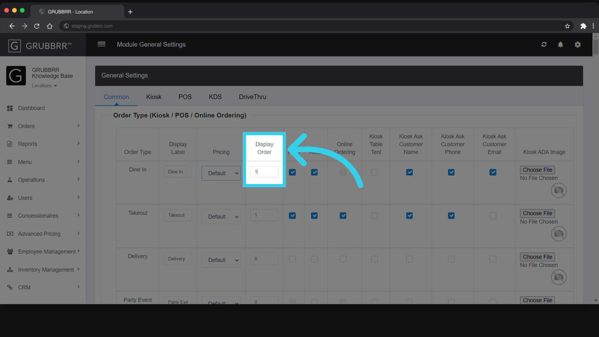
Task: Enable Dine In Kiosk Table Tent
Action: (x=374, y=172)
